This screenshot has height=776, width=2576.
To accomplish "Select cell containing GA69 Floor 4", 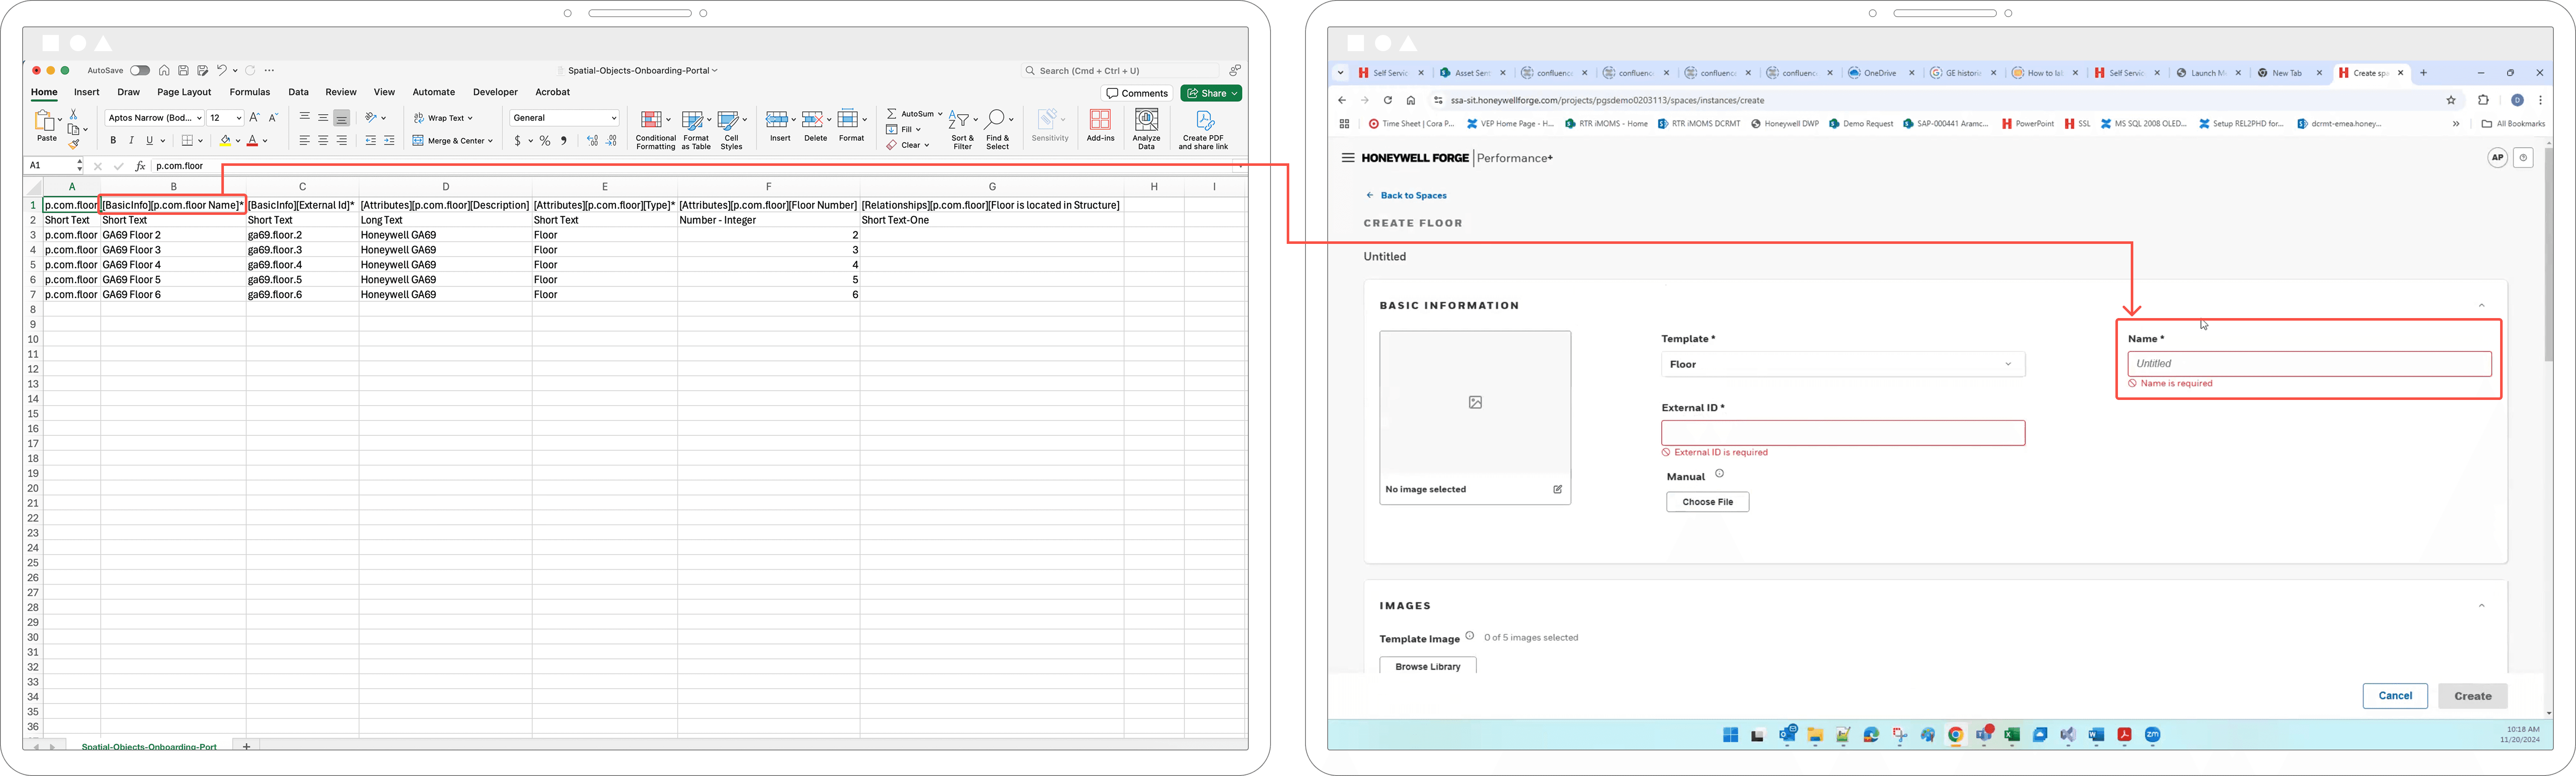I will point(173,265).
